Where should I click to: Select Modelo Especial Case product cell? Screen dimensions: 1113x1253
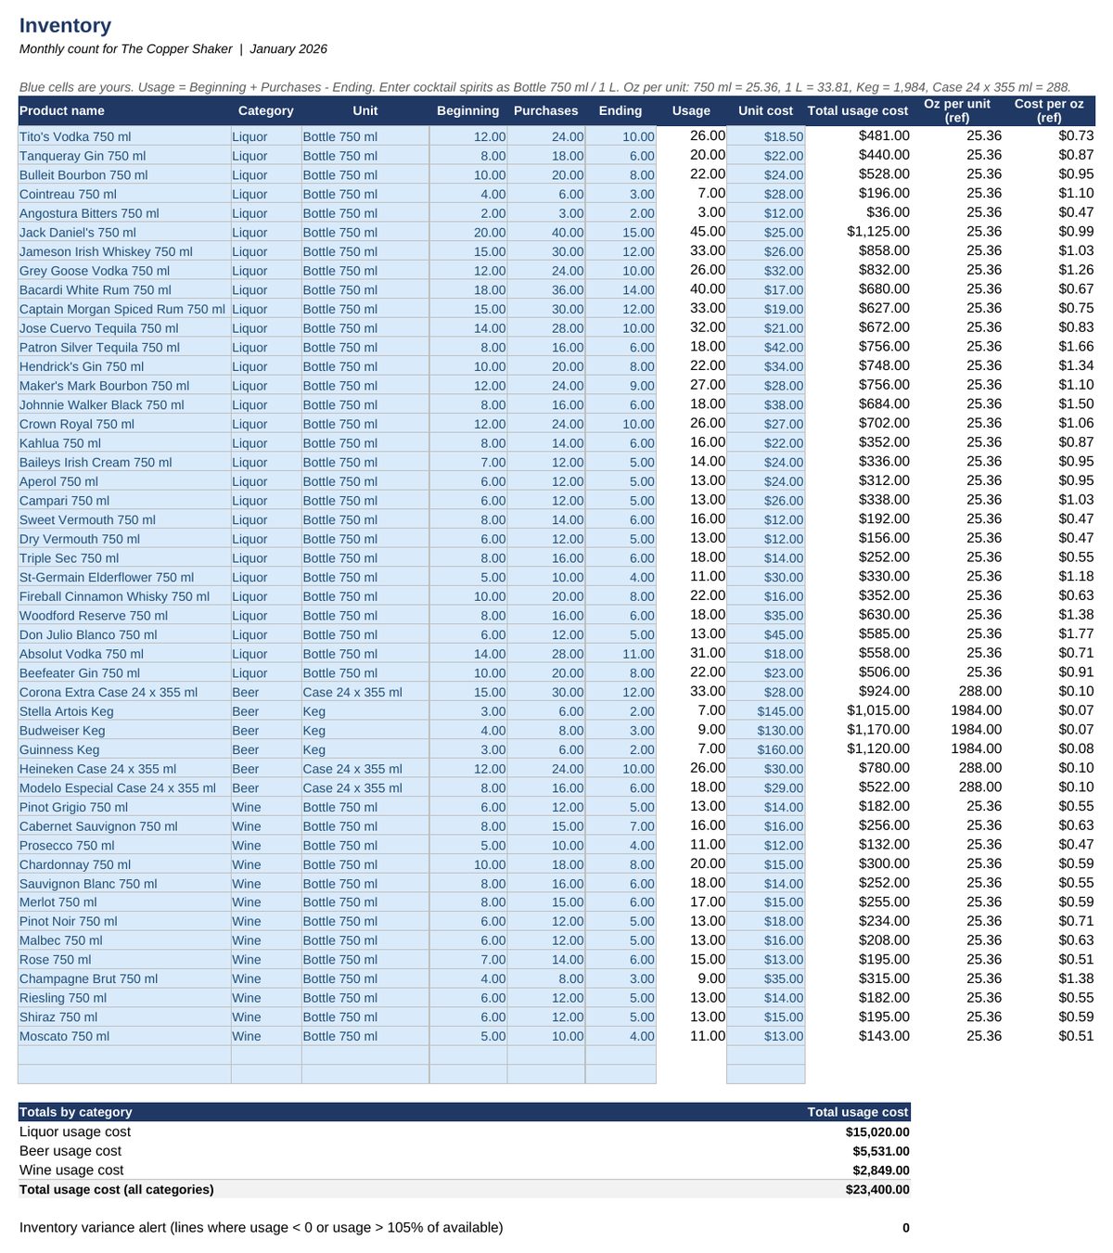124,788
